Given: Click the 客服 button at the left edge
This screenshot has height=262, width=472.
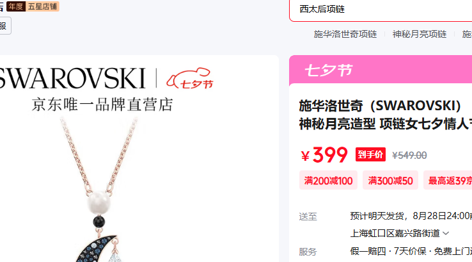Looking at the screenshot, I should point(5,26).
